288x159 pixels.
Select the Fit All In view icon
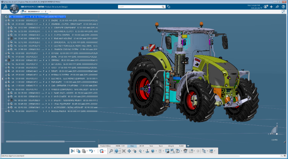123,151
